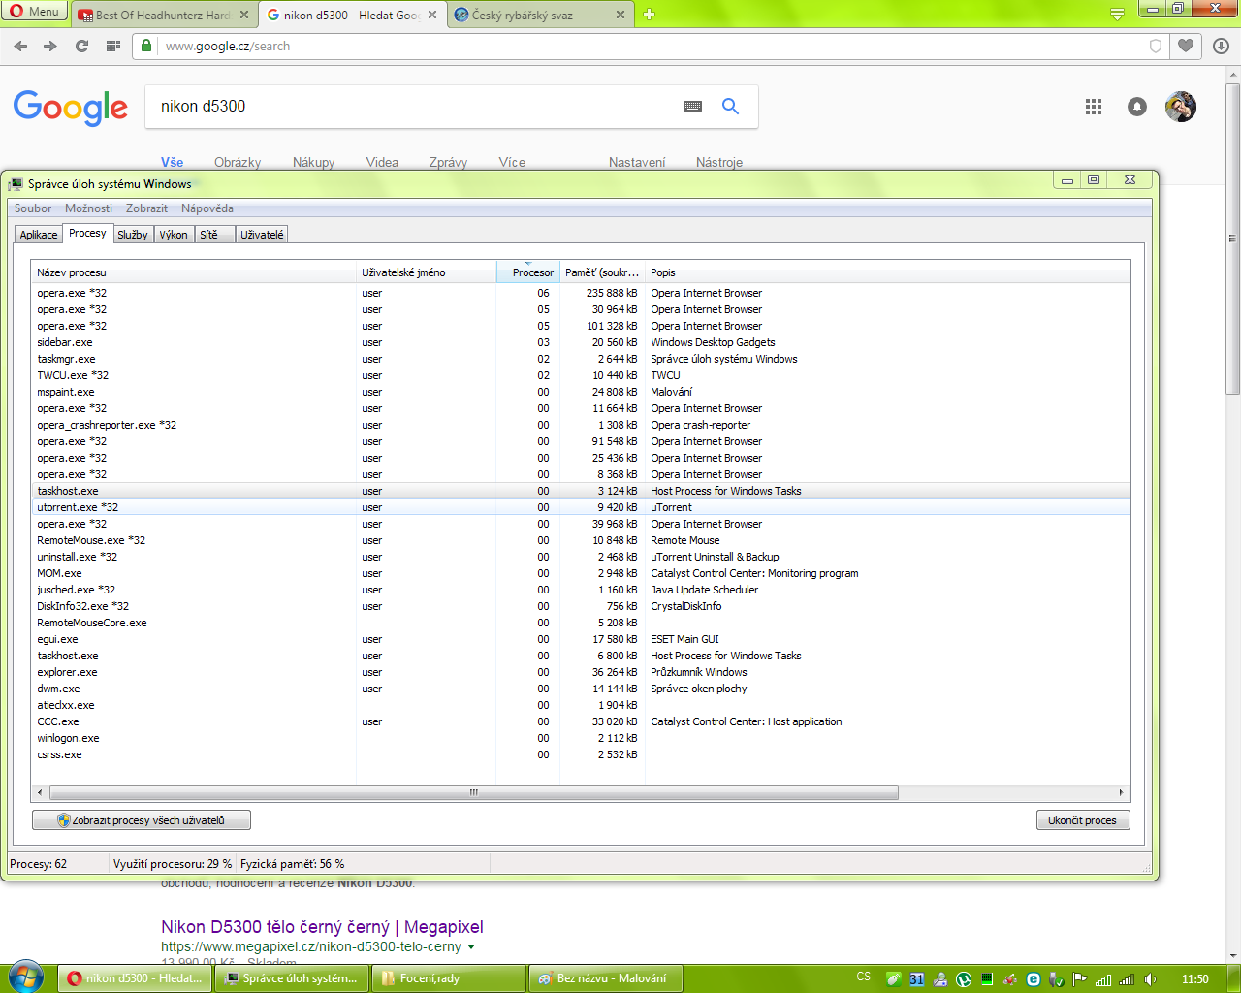Bookmark the page with the heart icon
Screen dimensions: 1241x993
(1186, 46)
